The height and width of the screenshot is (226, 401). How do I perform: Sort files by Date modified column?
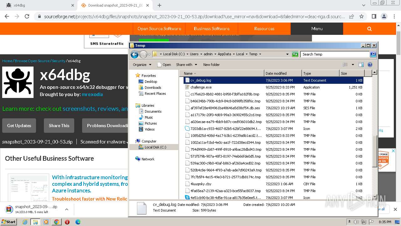tap(283, 73)
